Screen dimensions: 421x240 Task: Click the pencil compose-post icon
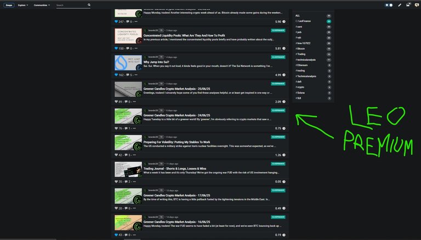400,5
